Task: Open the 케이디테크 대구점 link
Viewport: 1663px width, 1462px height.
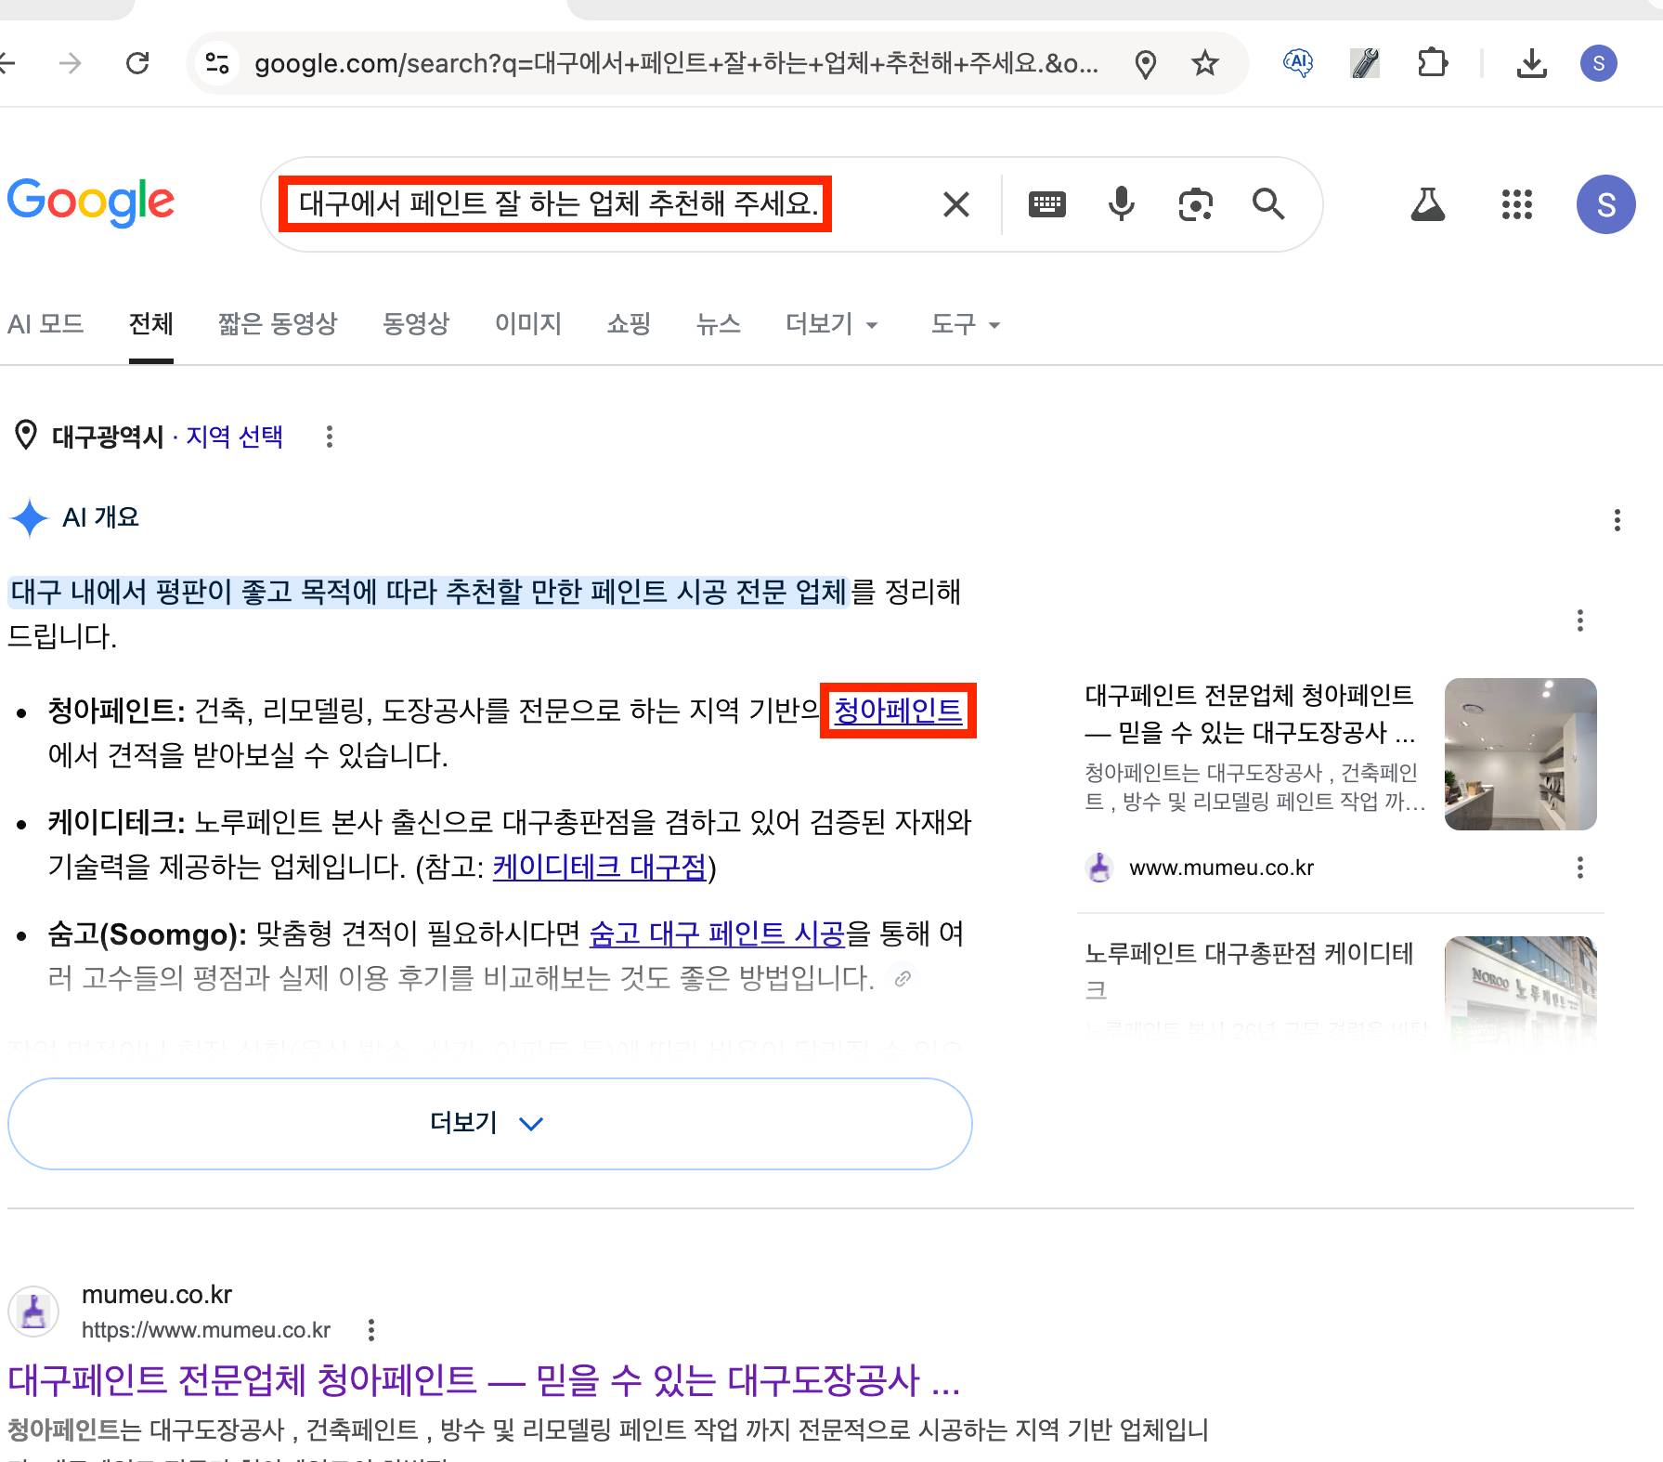Action: pos(599,868)
